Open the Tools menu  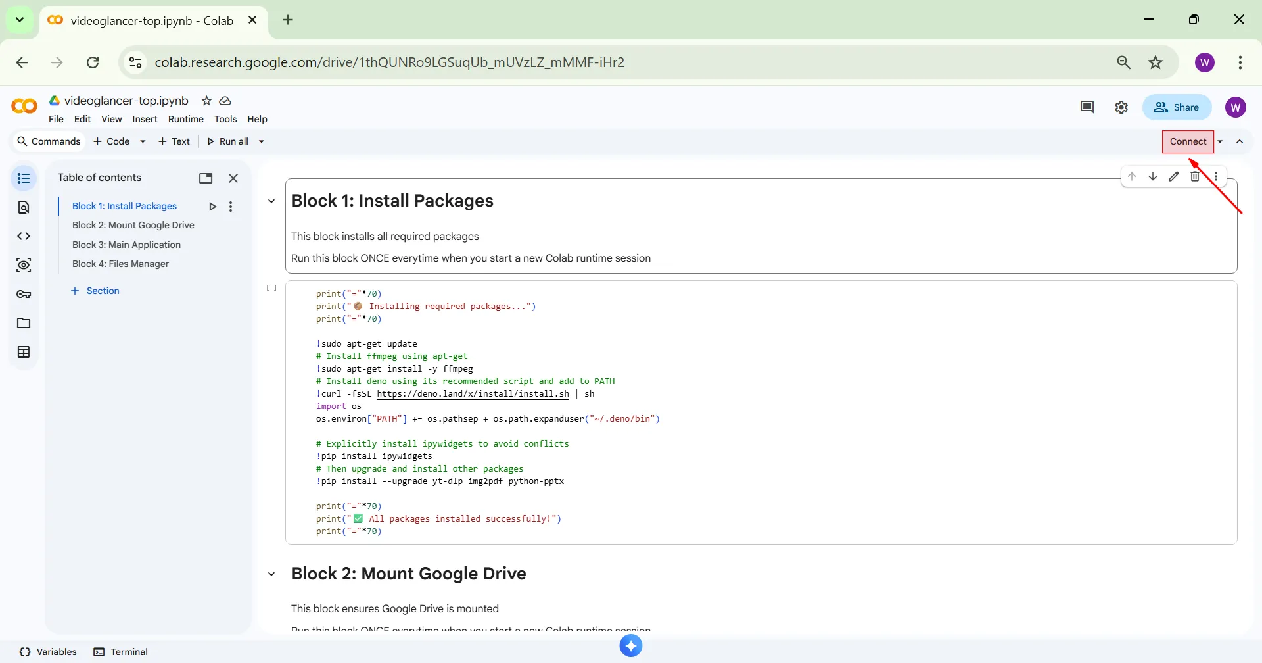tap(225, 119)
